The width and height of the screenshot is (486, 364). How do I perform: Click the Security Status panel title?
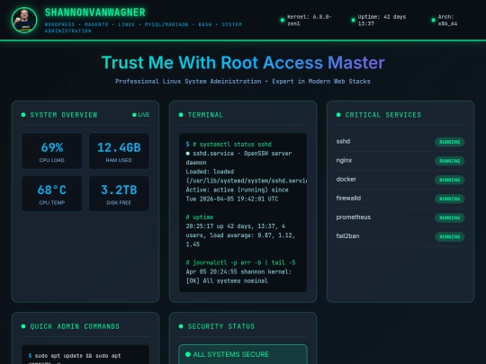tap(221, 326)
